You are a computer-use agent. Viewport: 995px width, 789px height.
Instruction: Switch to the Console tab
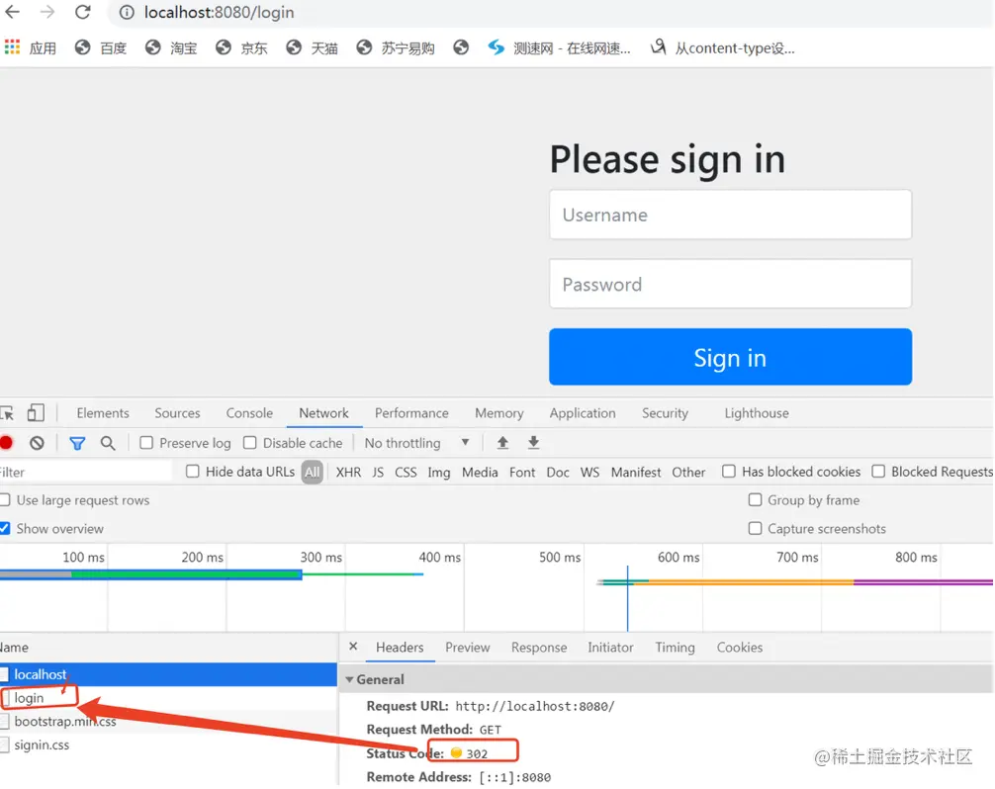249,413
